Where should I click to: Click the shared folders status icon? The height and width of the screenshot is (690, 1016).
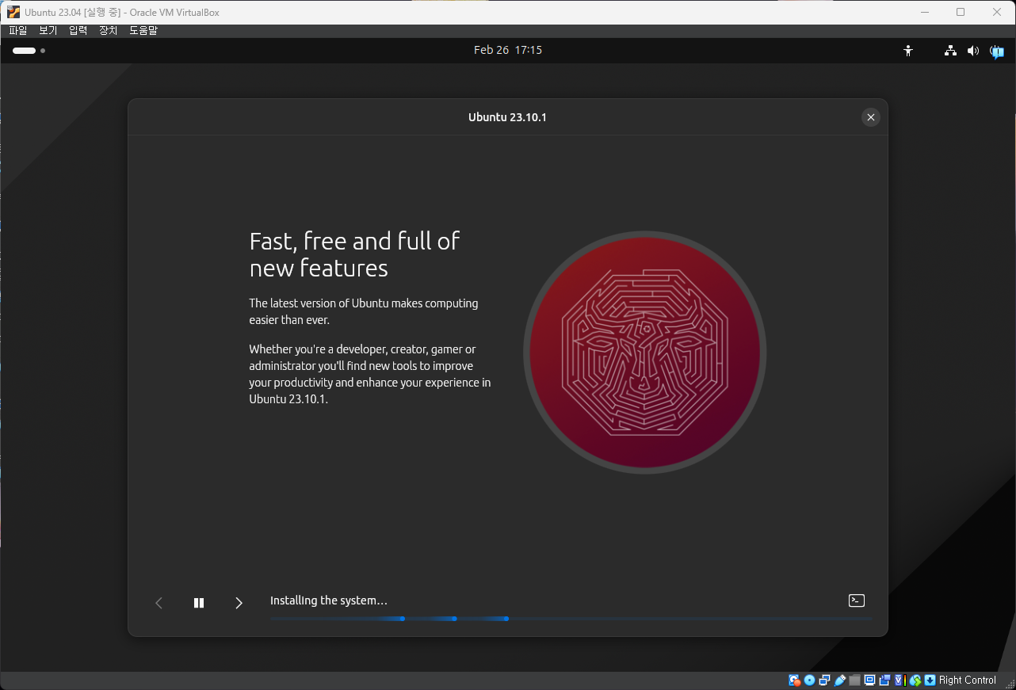point(854,680)
